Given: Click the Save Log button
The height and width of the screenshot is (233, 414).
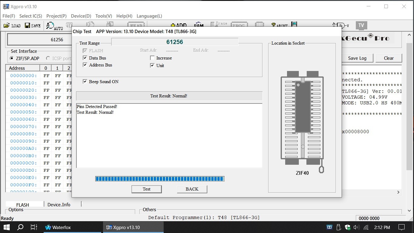Looking at the screenshot, I should tap(357, 58).
